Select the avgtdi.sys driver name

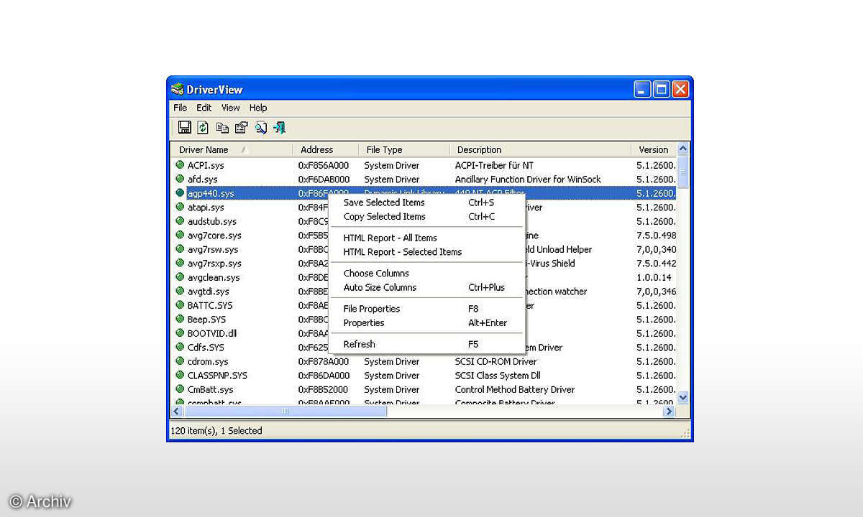coord(209,292)
